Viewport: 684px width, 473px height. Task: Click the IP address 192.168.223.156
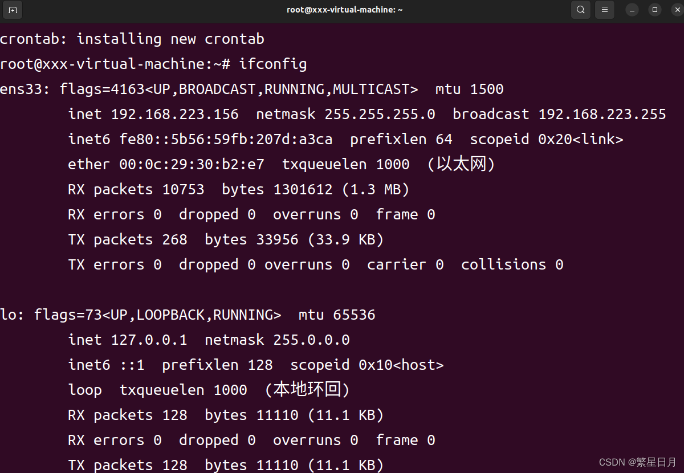click(x=175, y=114)
